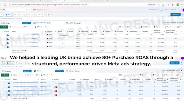Open filter settings icon beside lower Create a view
Screen dimensions: 184x104
coord(182,63)
